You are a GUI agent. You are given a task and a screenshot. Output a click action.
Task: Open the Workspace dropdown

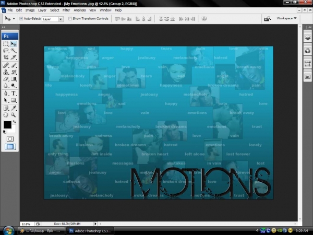pyautogui.click(x=286, y=18)
